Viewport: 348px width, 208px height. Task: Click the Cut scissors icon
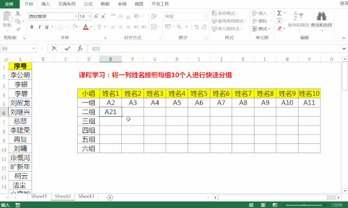tap(18, 14)
